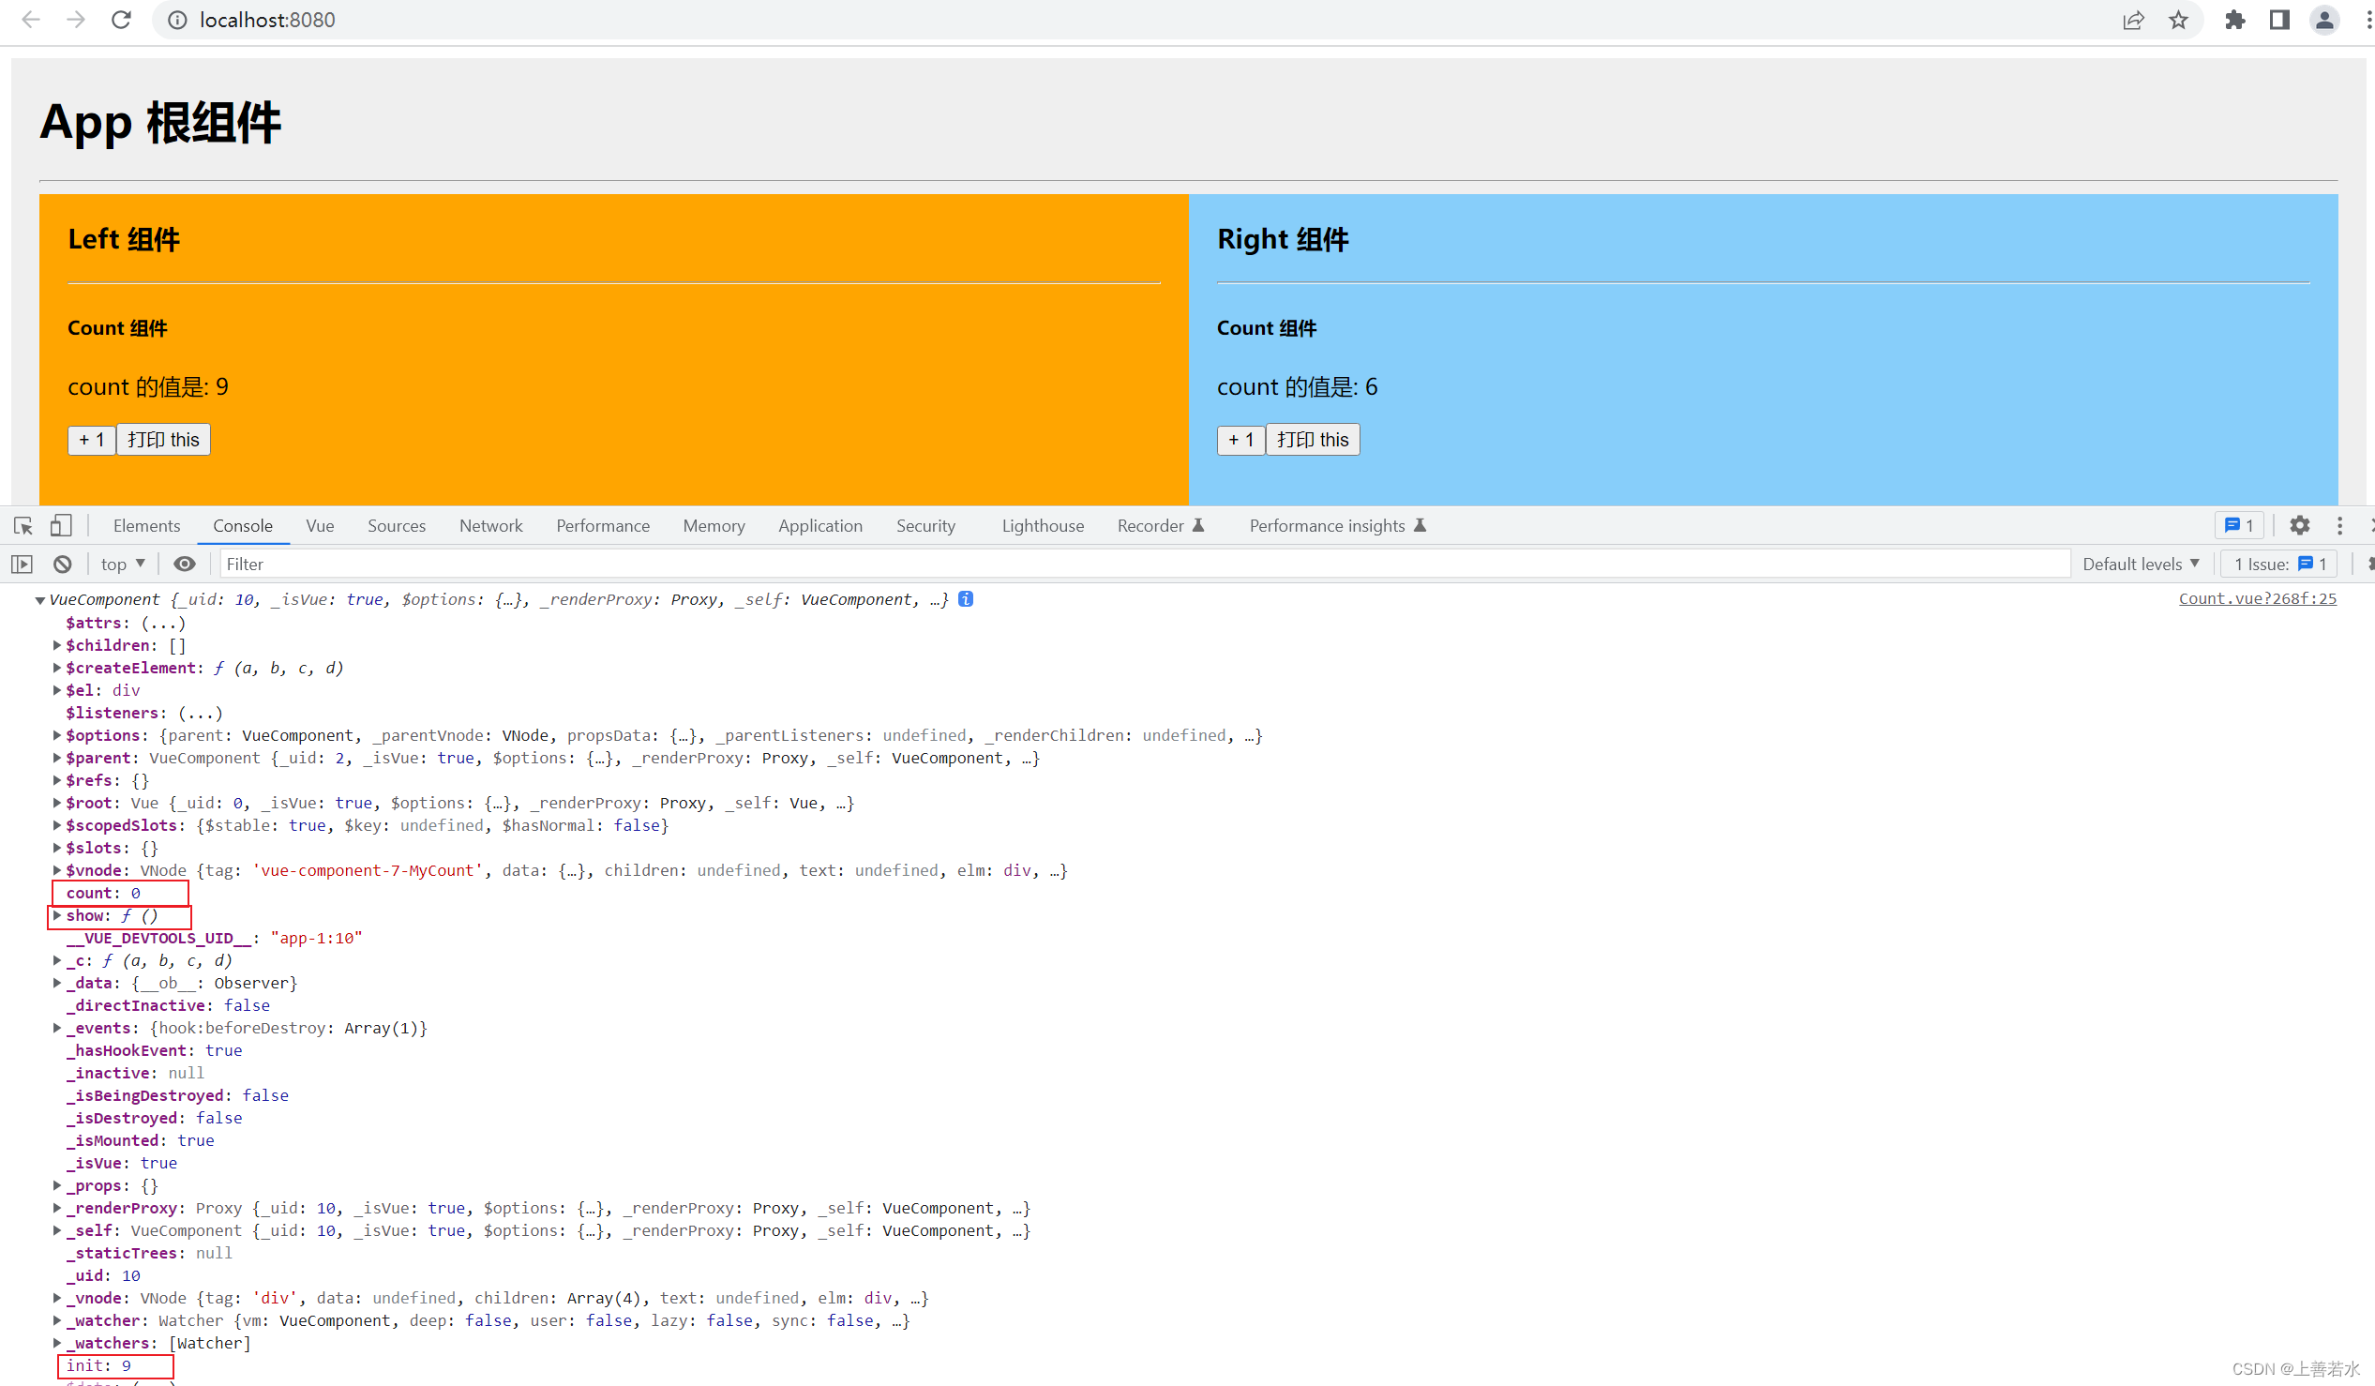Switch to the Elements tab
Image resolution: width=2375 pixels, height=1386 pixels.
click(x=146, y=526)
